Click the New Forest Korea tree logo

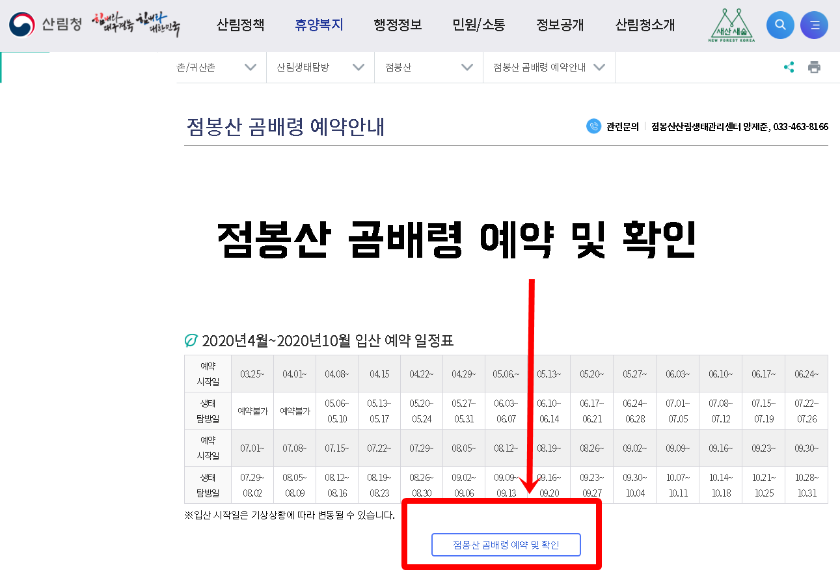731,25
